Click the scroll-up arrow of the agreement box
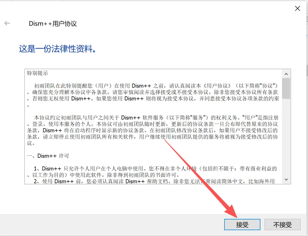The image size is (308, 236). (286, 74)
